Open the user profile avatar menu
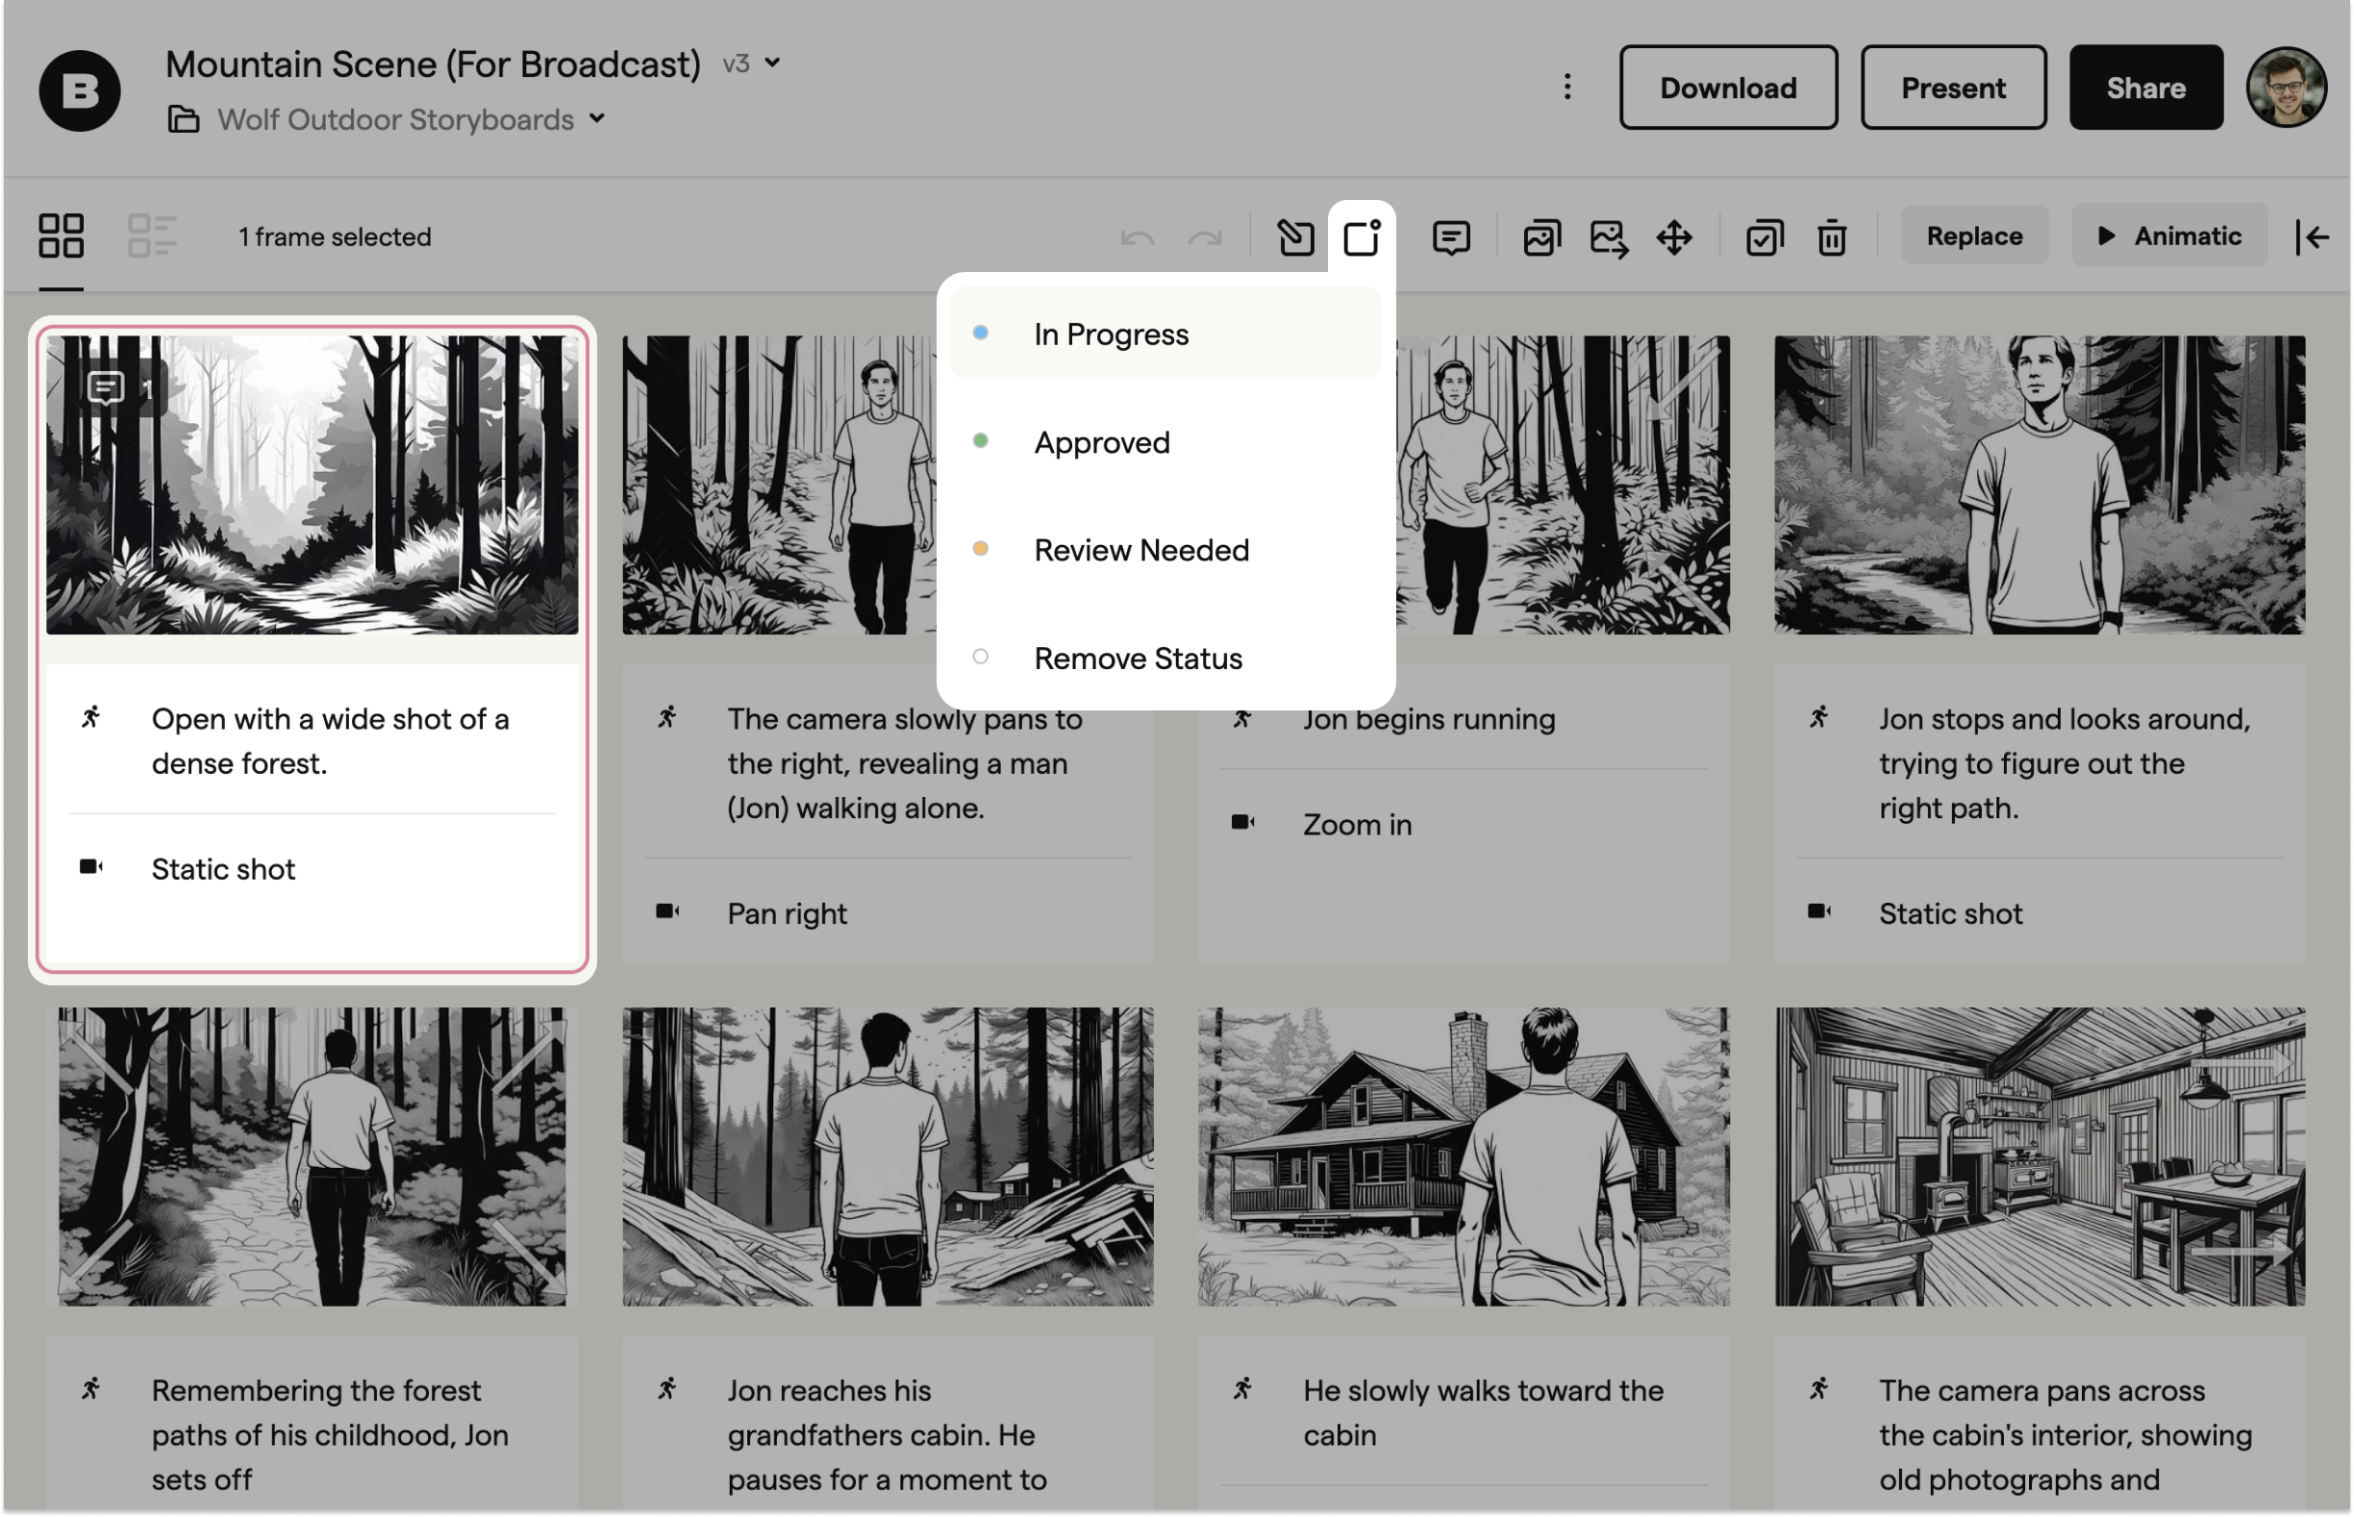 (x=2285, y=87)
